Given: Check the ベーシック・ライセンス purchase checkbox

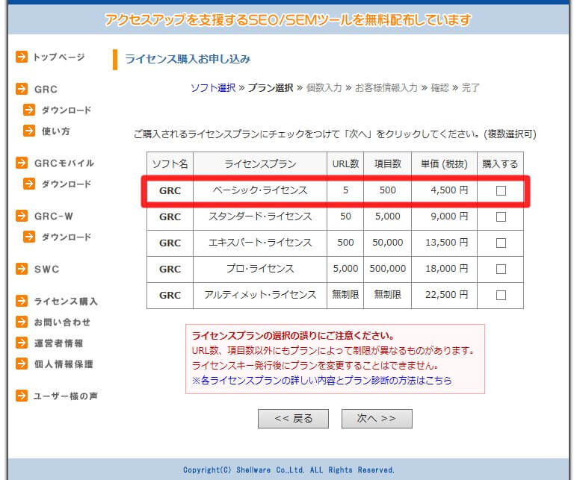Looking at the screenshot, I should click(501, 190).
